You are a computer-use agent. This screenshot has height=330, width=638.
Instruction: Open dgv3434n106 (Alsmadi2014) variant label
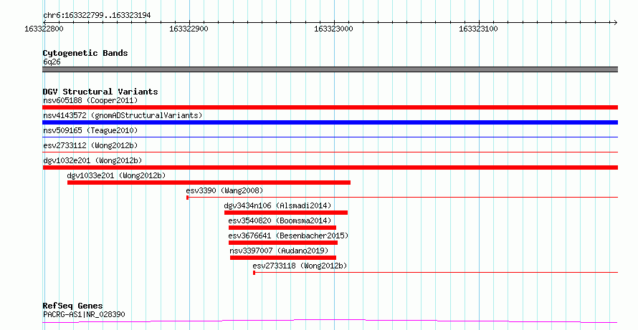tap(277, 205)
